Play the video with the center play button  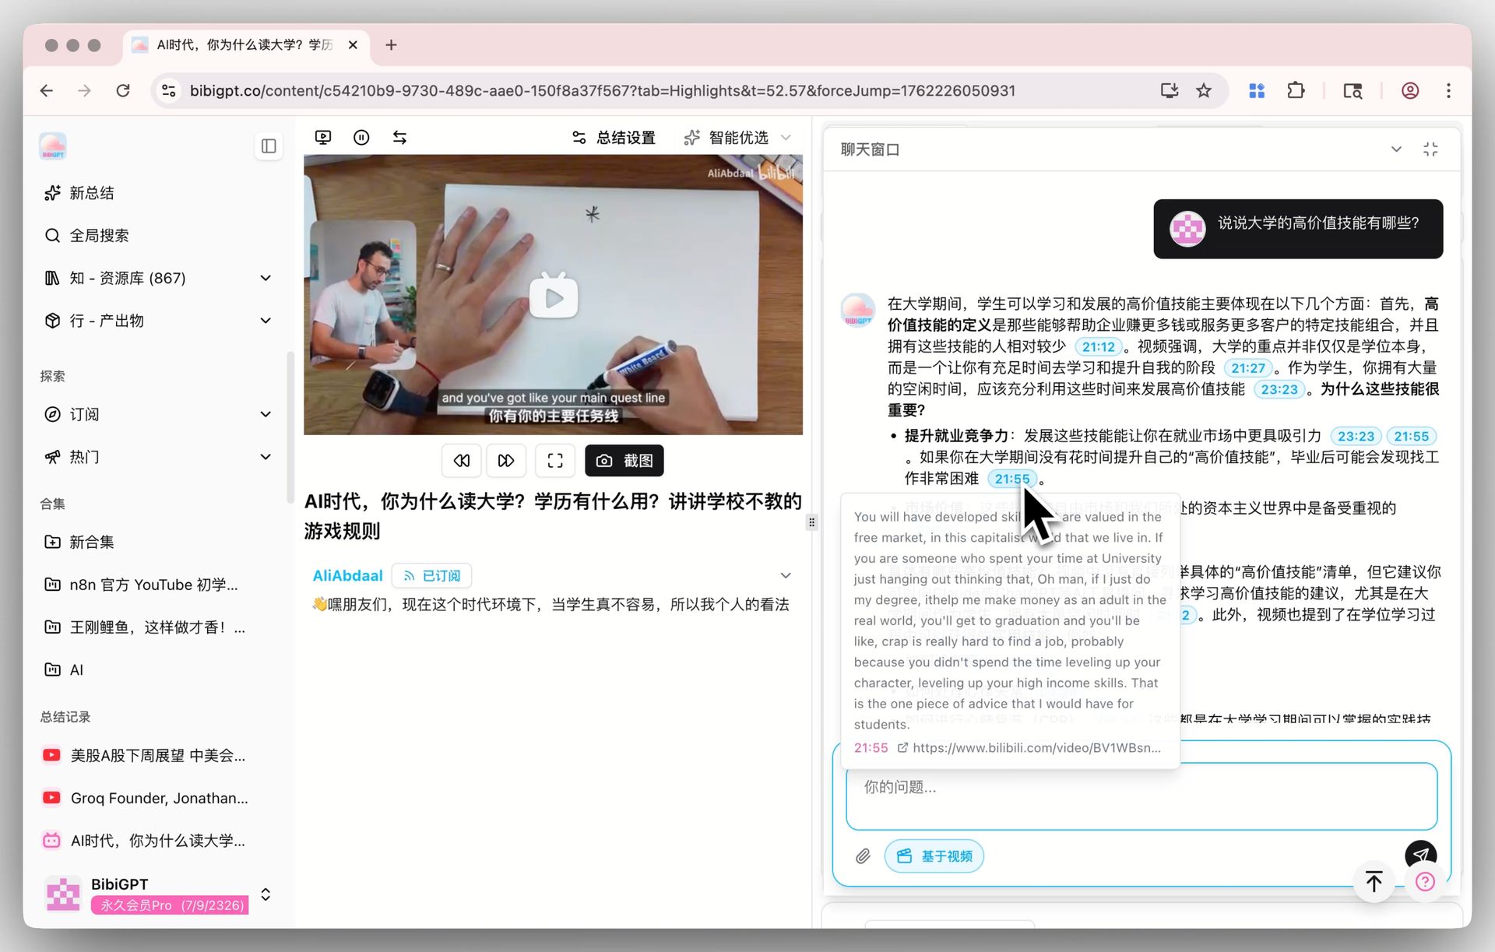click(553, 297)
